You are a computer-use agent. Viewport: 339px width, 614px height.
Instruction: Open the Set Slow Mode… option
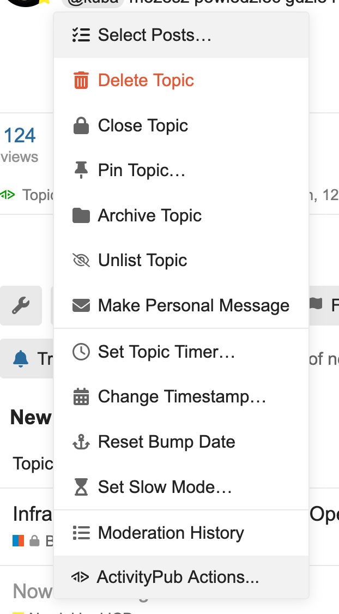tap(181, 487)
